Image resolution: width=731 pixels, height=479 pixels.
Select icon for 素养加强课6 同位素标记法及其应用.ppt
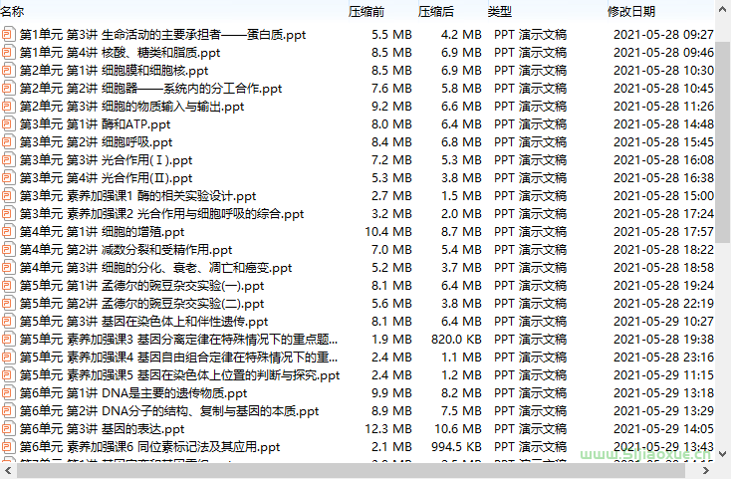pos(8,447)
